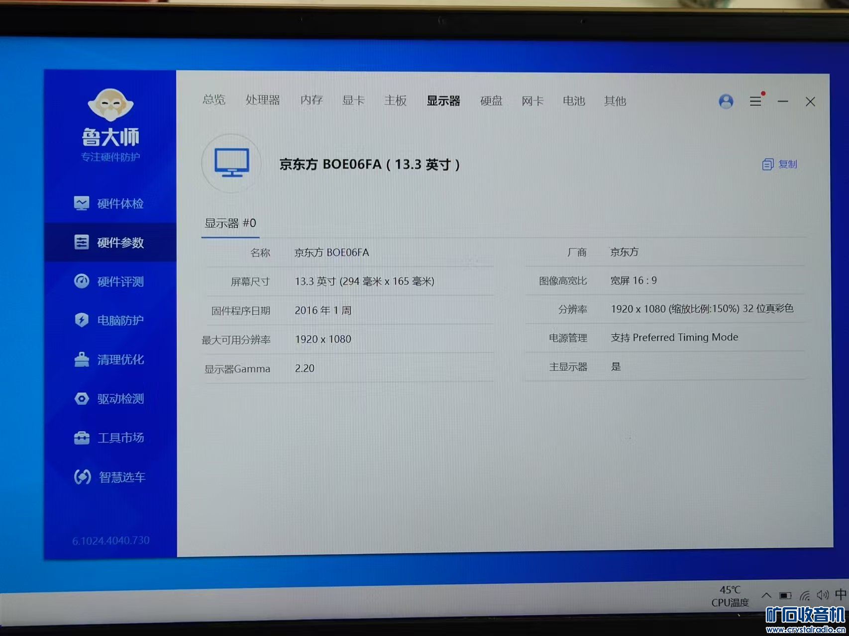The image size is (849, 636).
Task: Click the 智慧选车 sidebar label
Action: [122, 477]
